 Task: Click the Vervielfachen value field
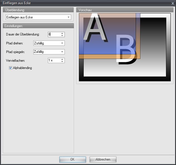[54, 60]
